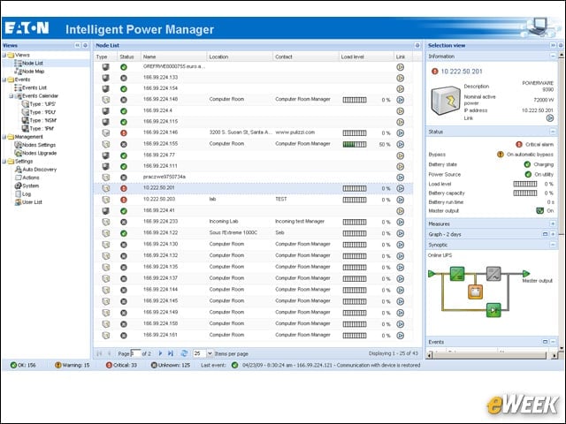
Task: Click the rectifier block in synoptic diagram
Action: 457,274
